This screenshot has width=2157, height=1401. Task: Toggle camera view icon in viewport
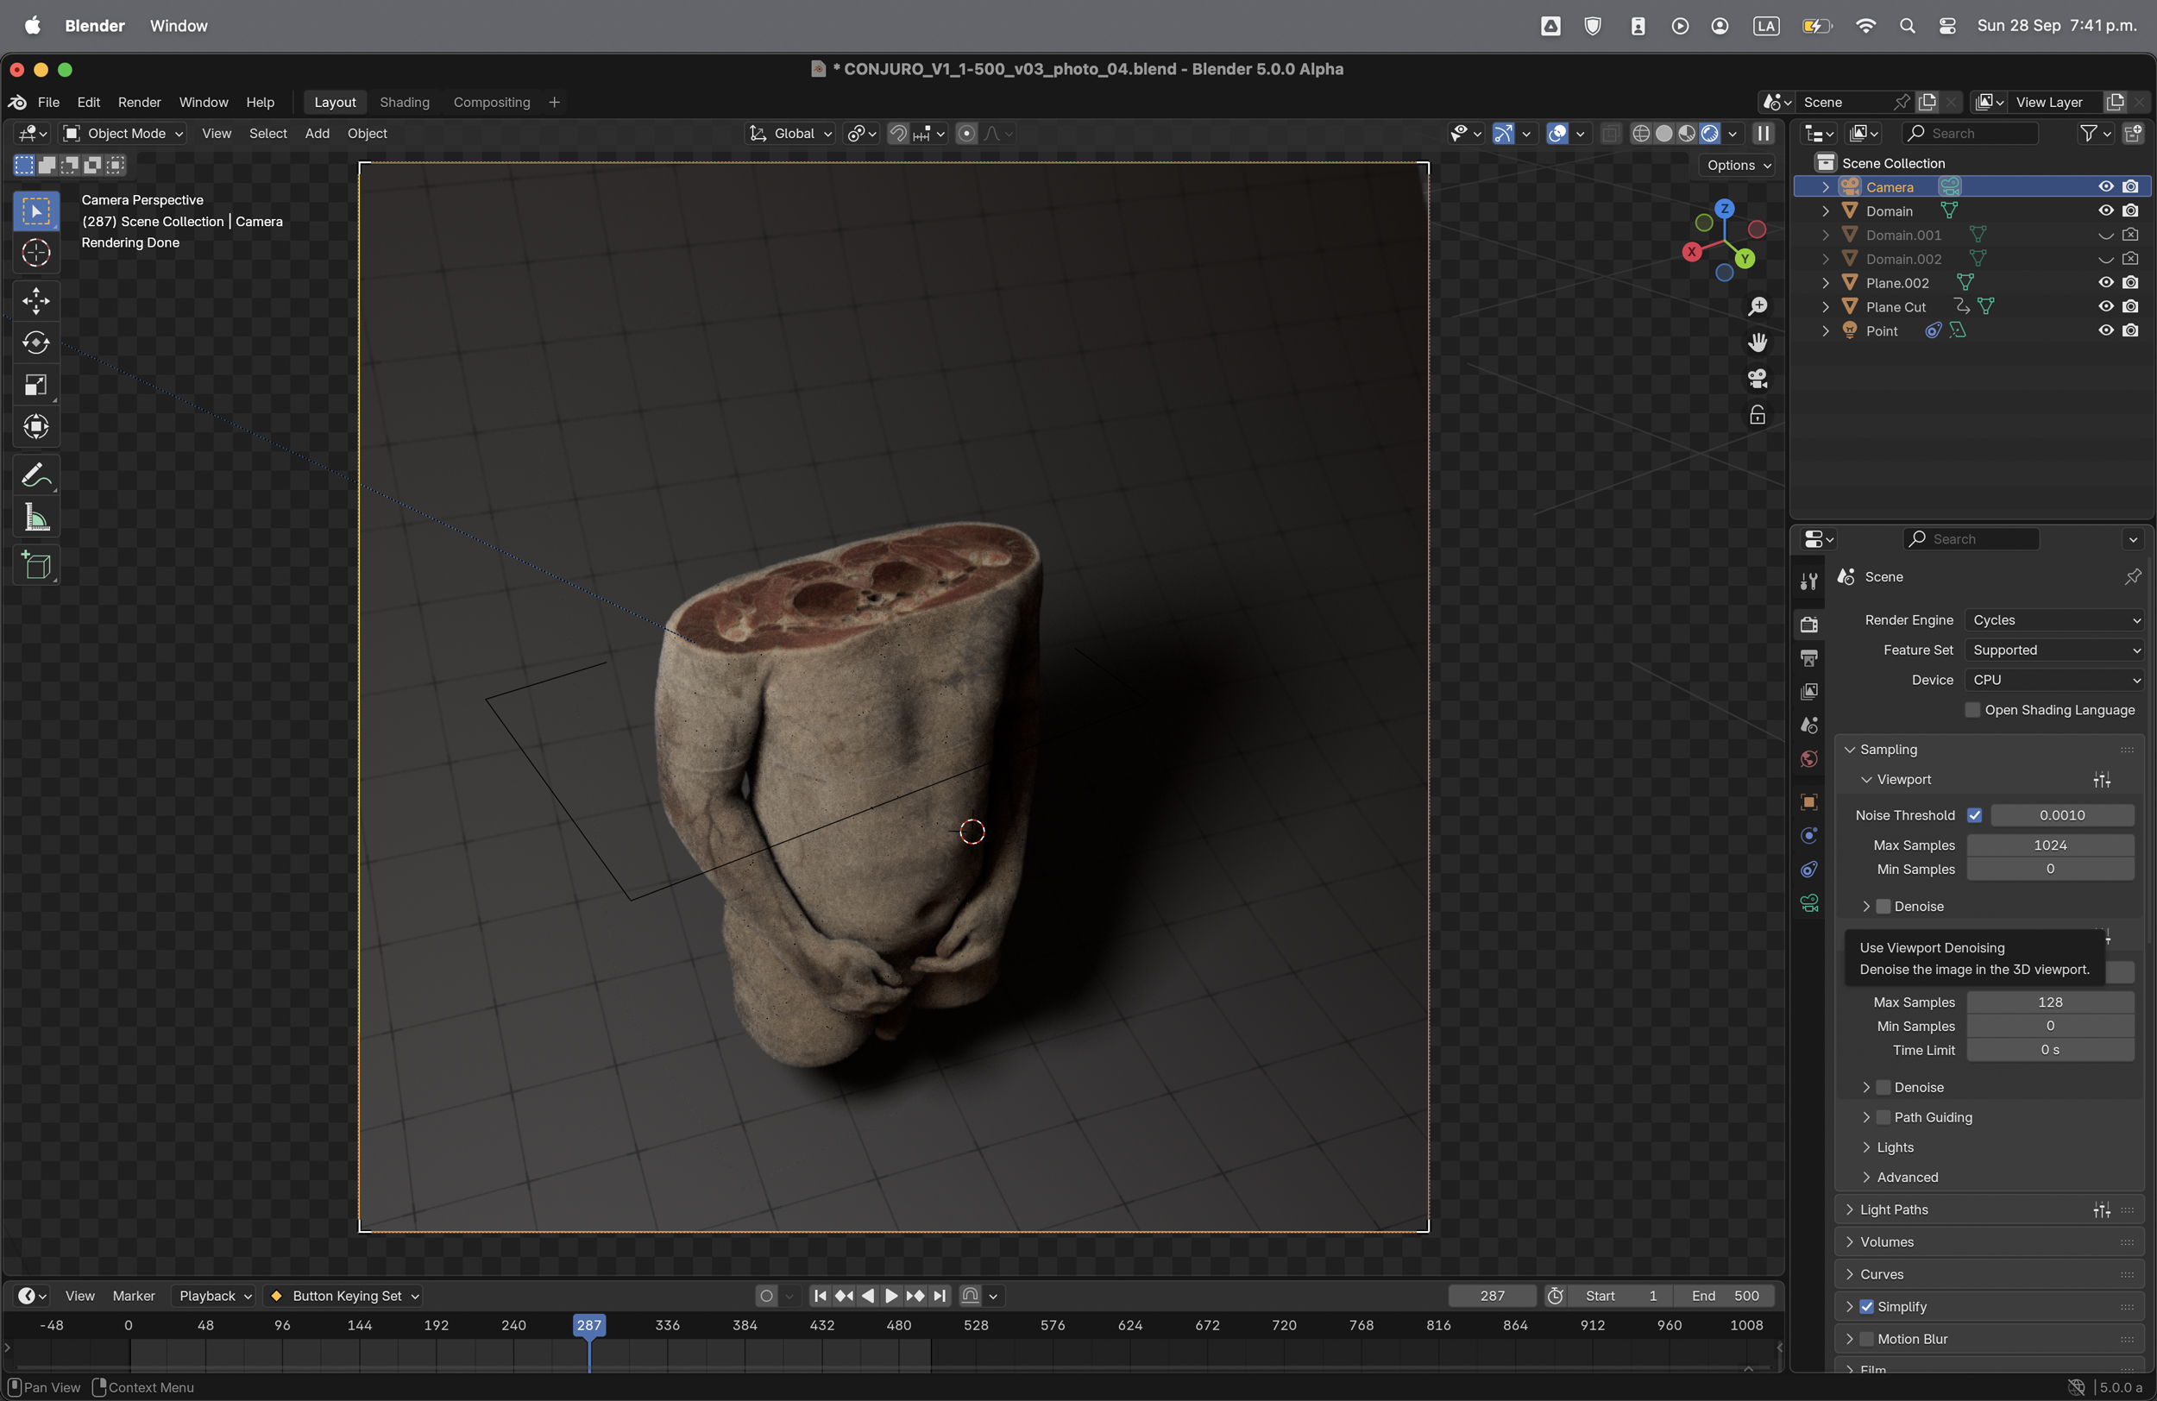1758,379
